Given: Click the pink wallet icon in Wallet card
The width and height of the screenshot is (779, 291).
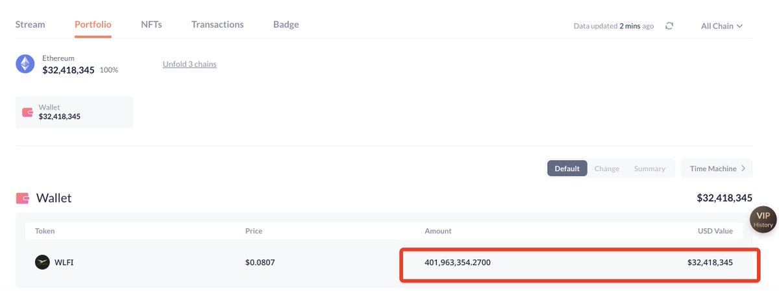Looking at the screenshot, I should tap(28, 112).
